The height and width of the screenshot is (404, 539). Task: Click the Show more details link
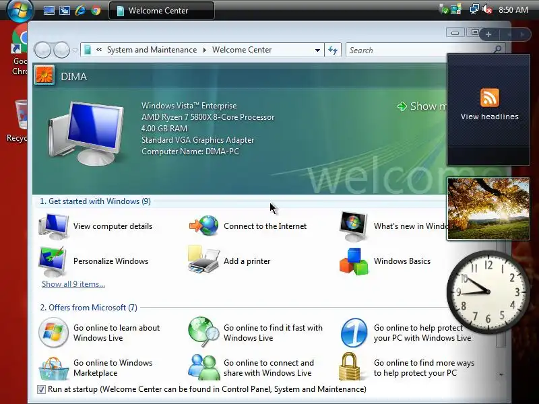422,106
